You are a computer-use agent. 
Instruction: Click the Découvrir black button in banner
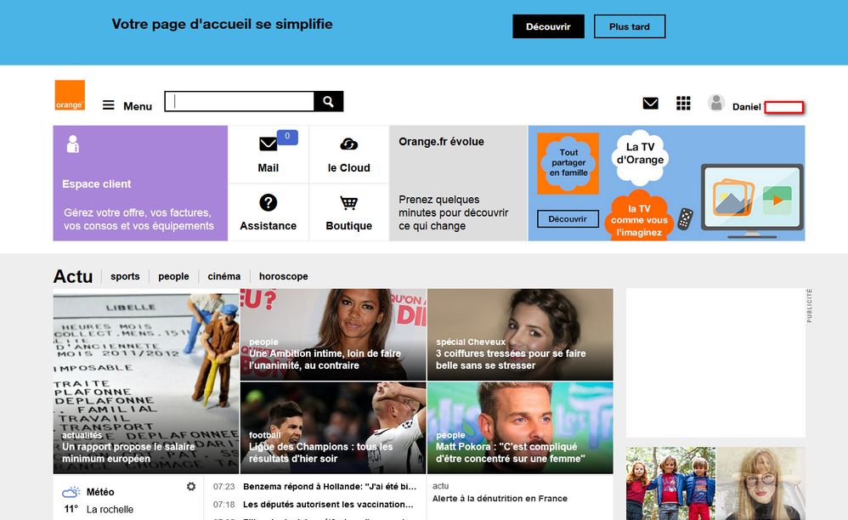548,26
